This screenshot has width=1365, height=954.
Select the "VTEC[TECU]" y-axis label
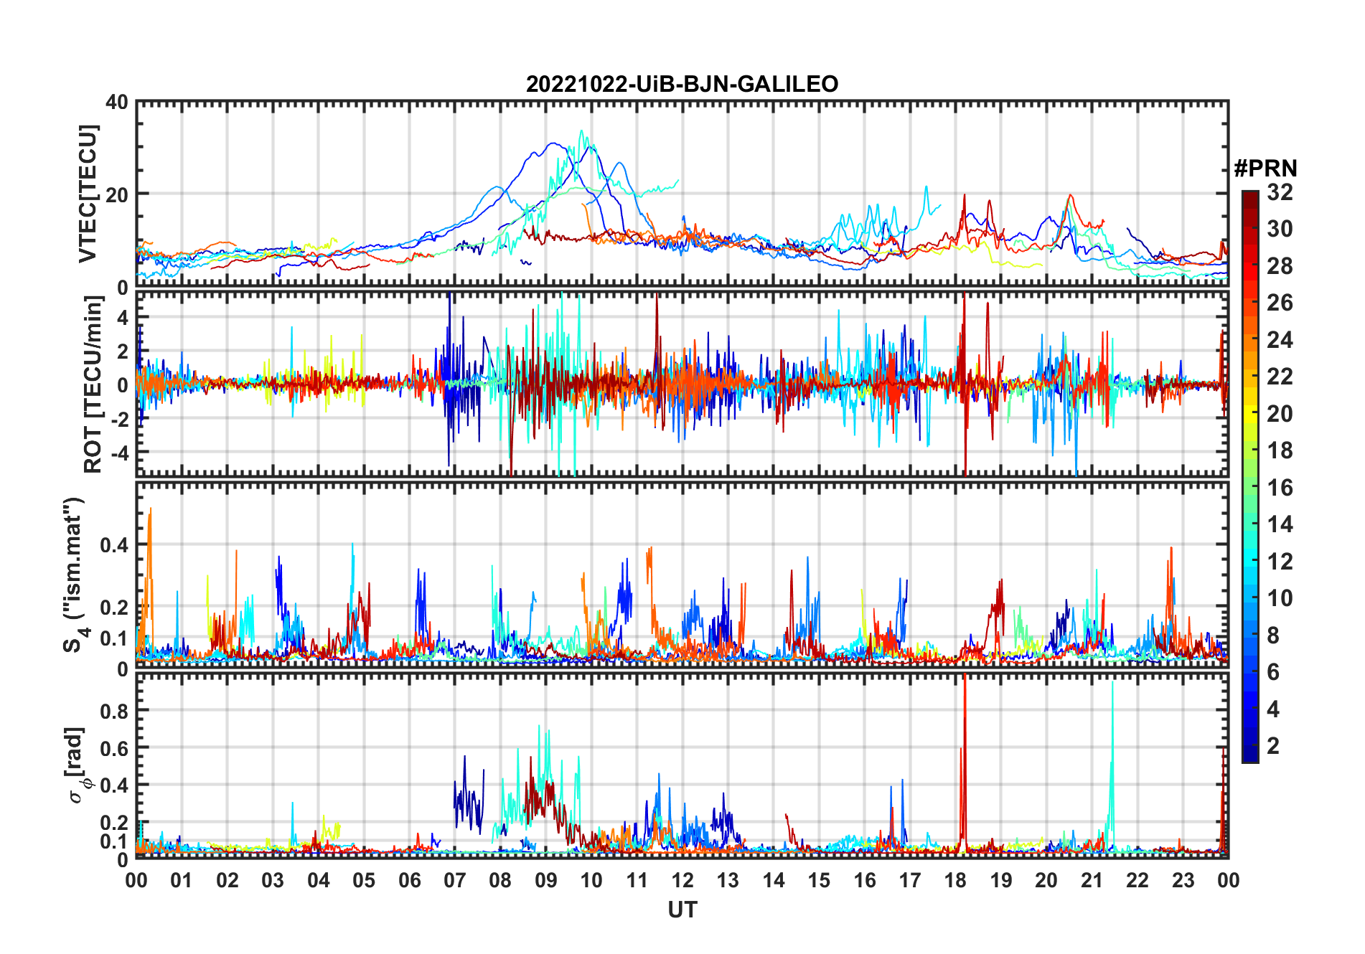(88, 194)
